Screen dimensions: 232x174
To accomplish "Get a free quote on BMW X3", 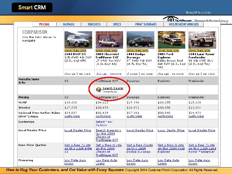I will click(78, 149).
